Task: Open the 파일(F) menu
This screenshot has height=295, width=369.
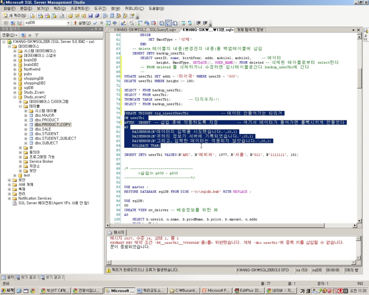Action: [9, 9]
